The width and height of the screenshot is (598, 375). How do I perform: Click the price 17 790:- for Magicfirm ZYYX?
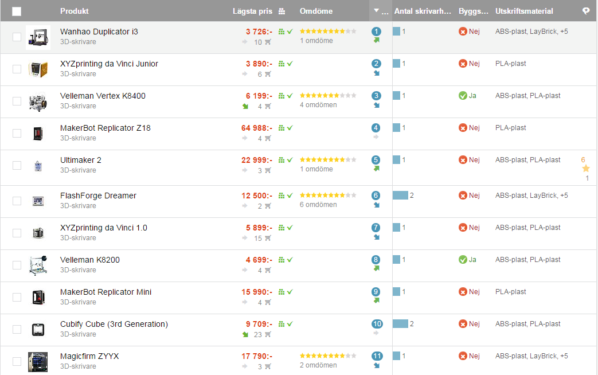[x=257, y=356]
